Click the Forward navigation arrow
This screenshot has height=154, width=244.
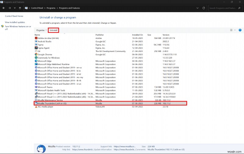(x=10, y=8)
